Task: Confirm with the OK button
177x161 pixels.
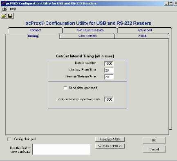Action: 154,140
